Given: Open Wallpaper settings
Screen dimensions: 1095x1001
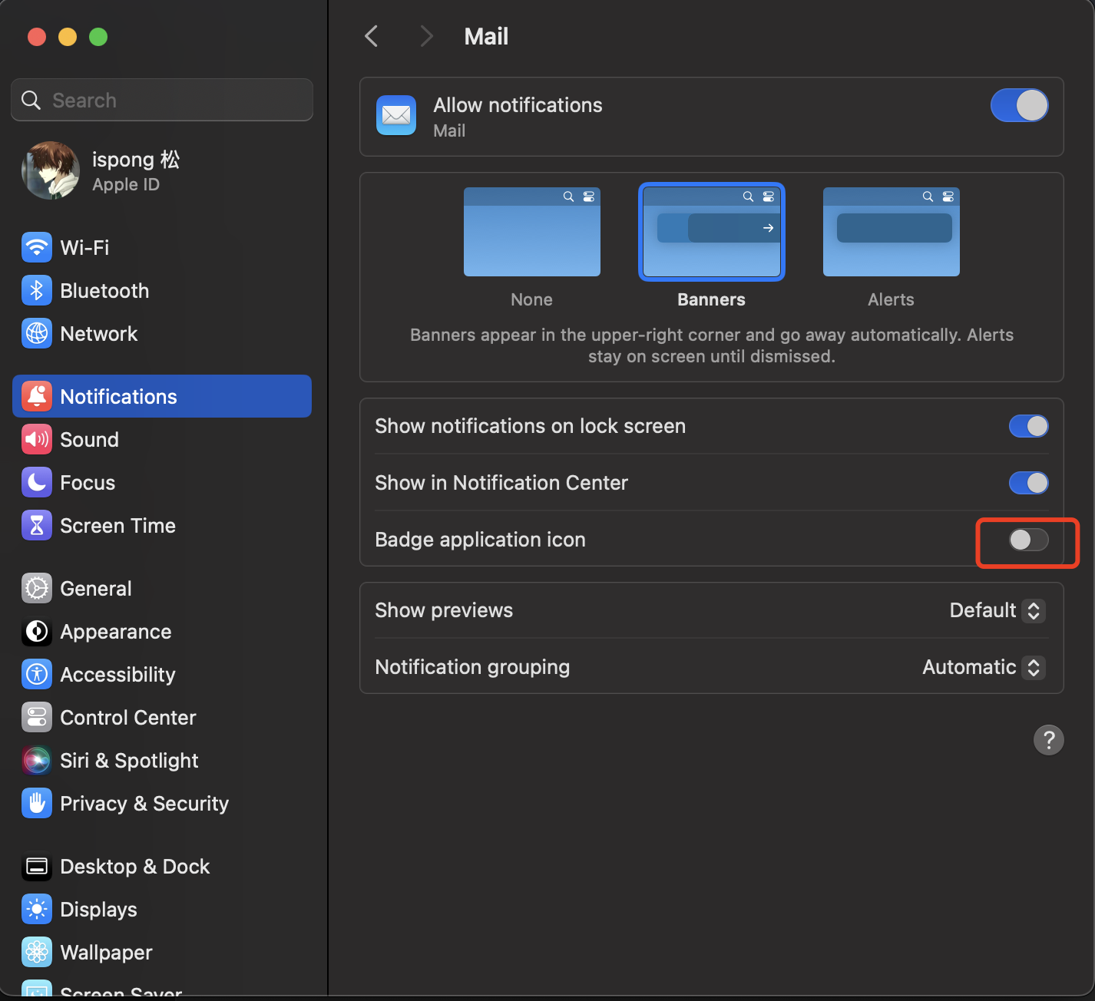Looking at the screenshot, I should click(162, 952).
